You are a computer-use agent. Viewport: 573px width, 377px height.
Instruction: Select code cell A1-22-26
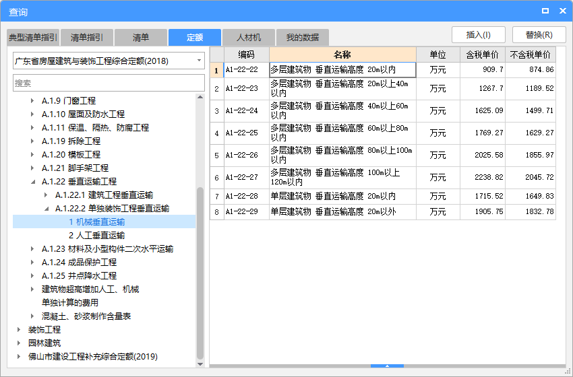[x=246, y=156]
